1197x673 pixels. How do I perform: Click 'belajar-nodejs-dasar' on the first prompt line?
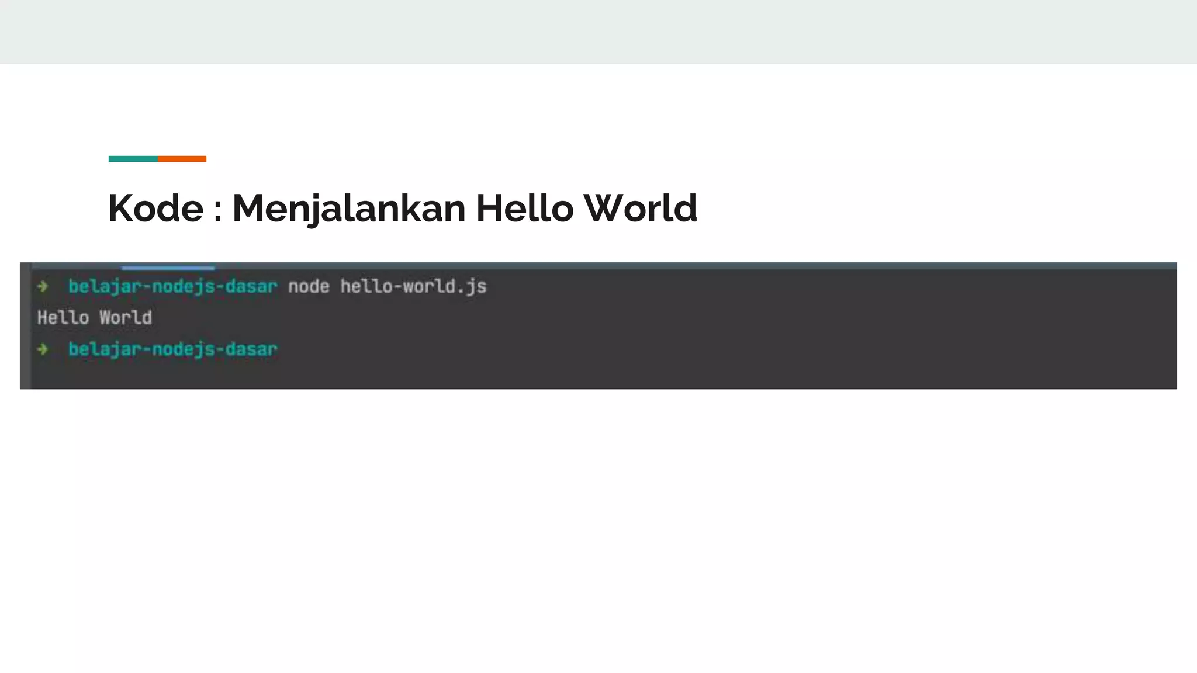[x=173, y=286]
